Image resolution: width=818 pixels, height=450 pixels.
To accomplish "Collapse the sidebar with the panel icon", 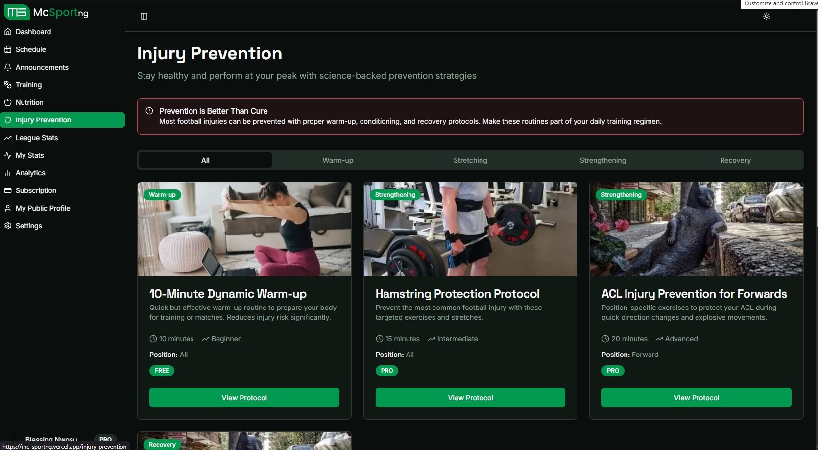I will click(x=144, y=16).
